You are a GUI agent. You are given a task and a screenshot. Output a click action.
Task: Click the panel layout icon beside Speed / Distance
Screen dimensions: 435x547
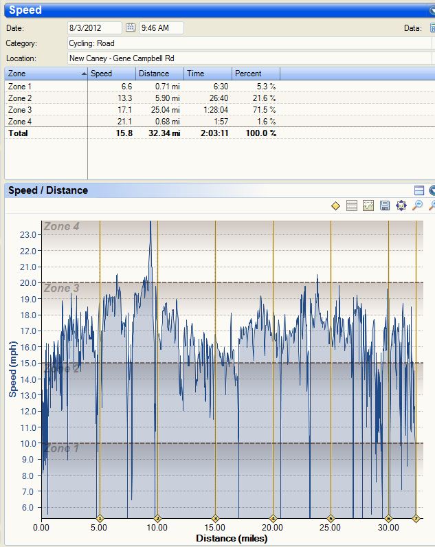point(419,190)
